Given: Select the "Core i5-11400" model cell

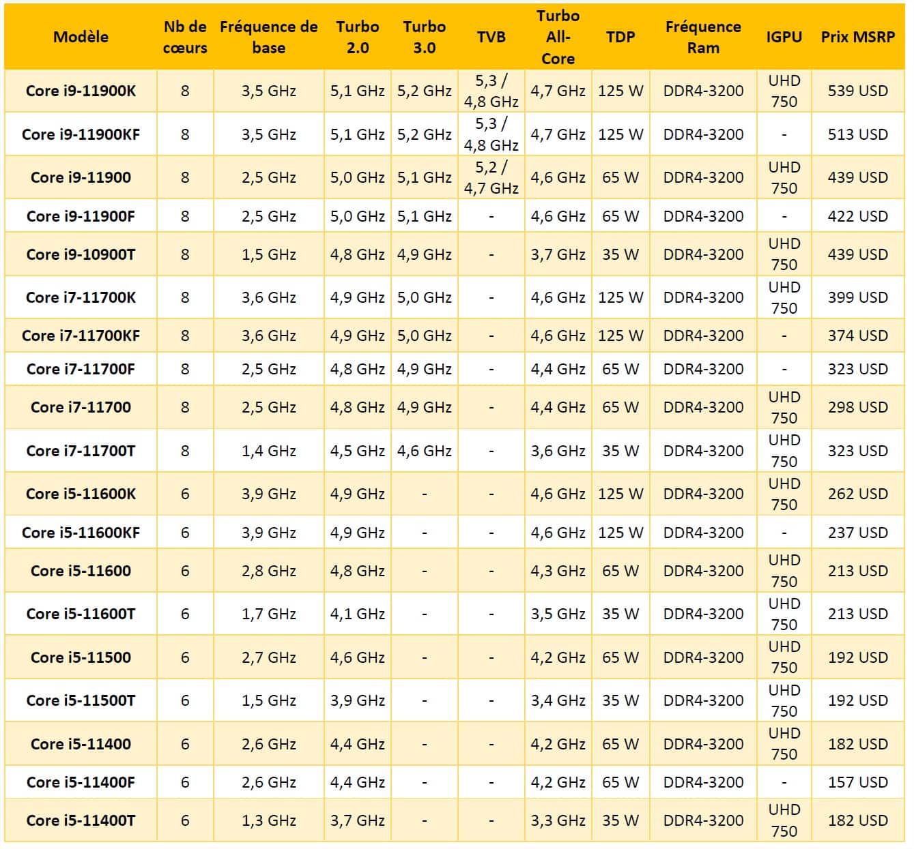Looking at the screenshot, I should [81, 744].
